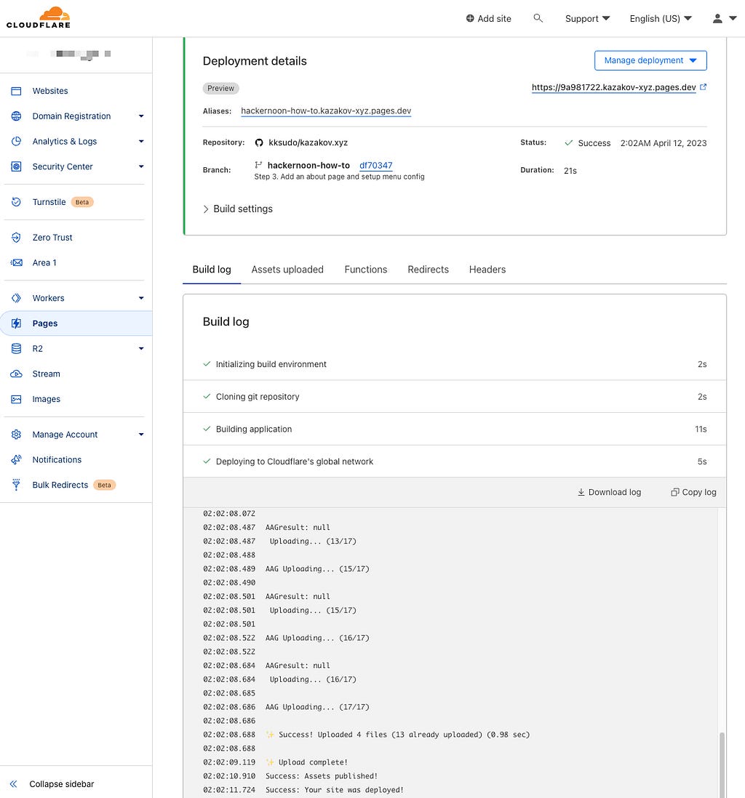745x798 pixels.
Task: Click the R2 database icon
Action: coord(16,349)
